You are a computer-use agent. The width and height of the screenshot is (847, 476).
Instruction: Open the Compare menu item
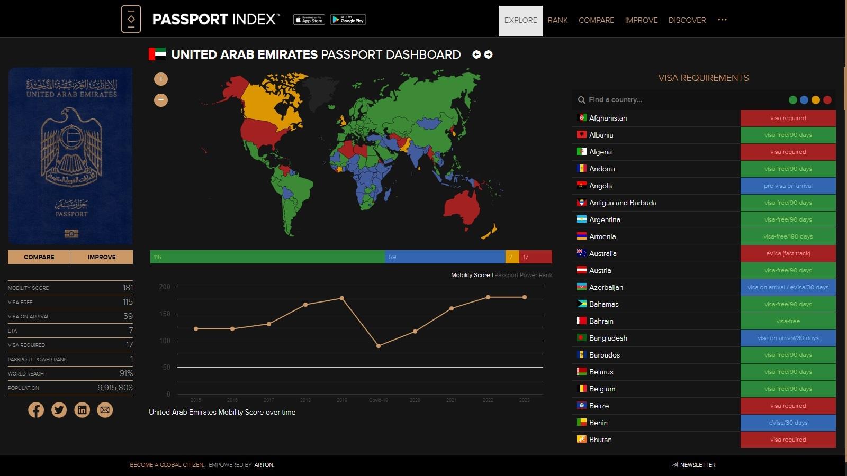[x=596, y=20]
